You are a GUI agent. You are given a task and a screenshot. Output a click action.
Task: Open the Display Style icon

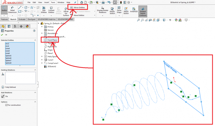coord(164,20)
